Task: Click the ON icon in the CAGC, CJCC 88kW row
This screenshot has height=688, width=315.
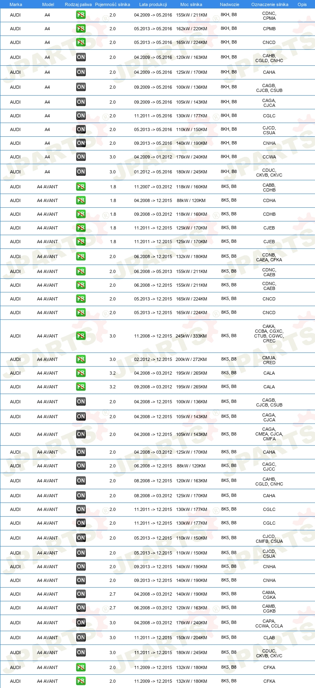Action: (81, 466)
